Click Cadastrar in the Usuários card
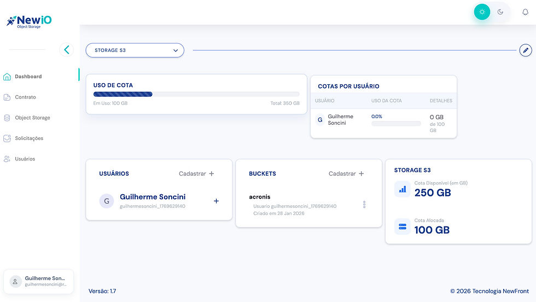This screenshot has width=536, height=302. point(196,174)
